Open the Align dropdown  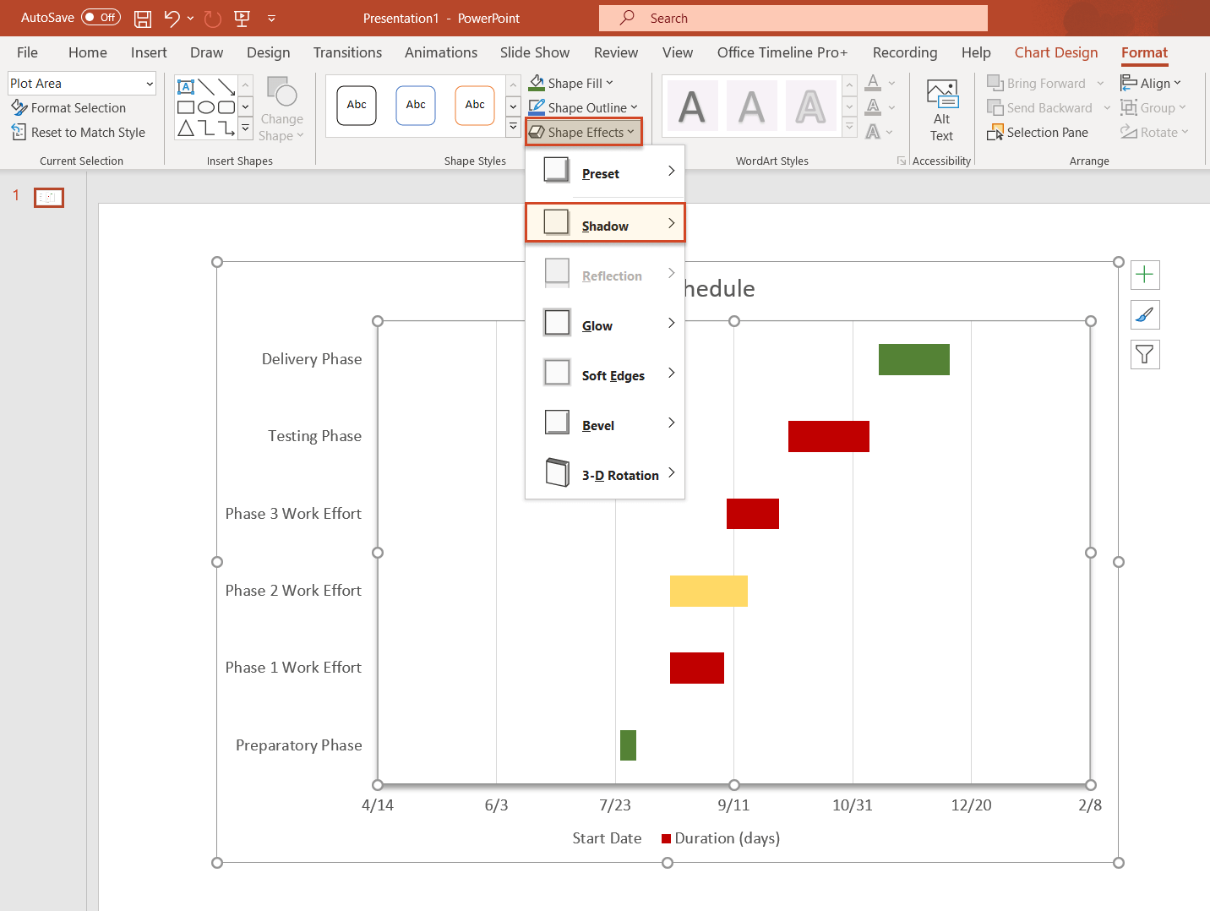pos(1151,83)
